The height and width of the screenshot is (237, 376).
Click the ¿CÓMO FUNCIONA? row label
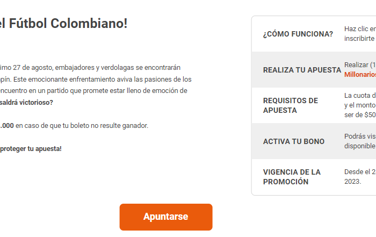point(298,34)
